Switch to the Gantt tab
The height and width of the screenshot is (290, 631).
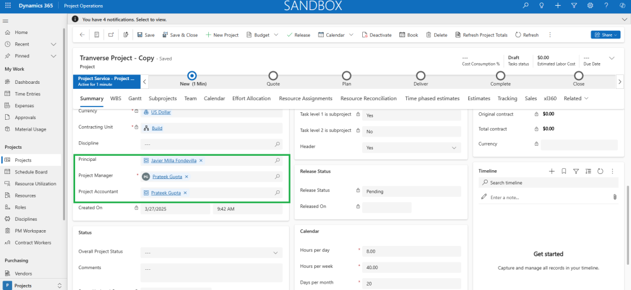point(135,98)
